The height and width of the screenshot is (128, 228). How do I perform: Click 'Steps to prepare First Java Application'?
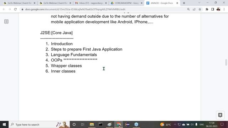(87, 49)
